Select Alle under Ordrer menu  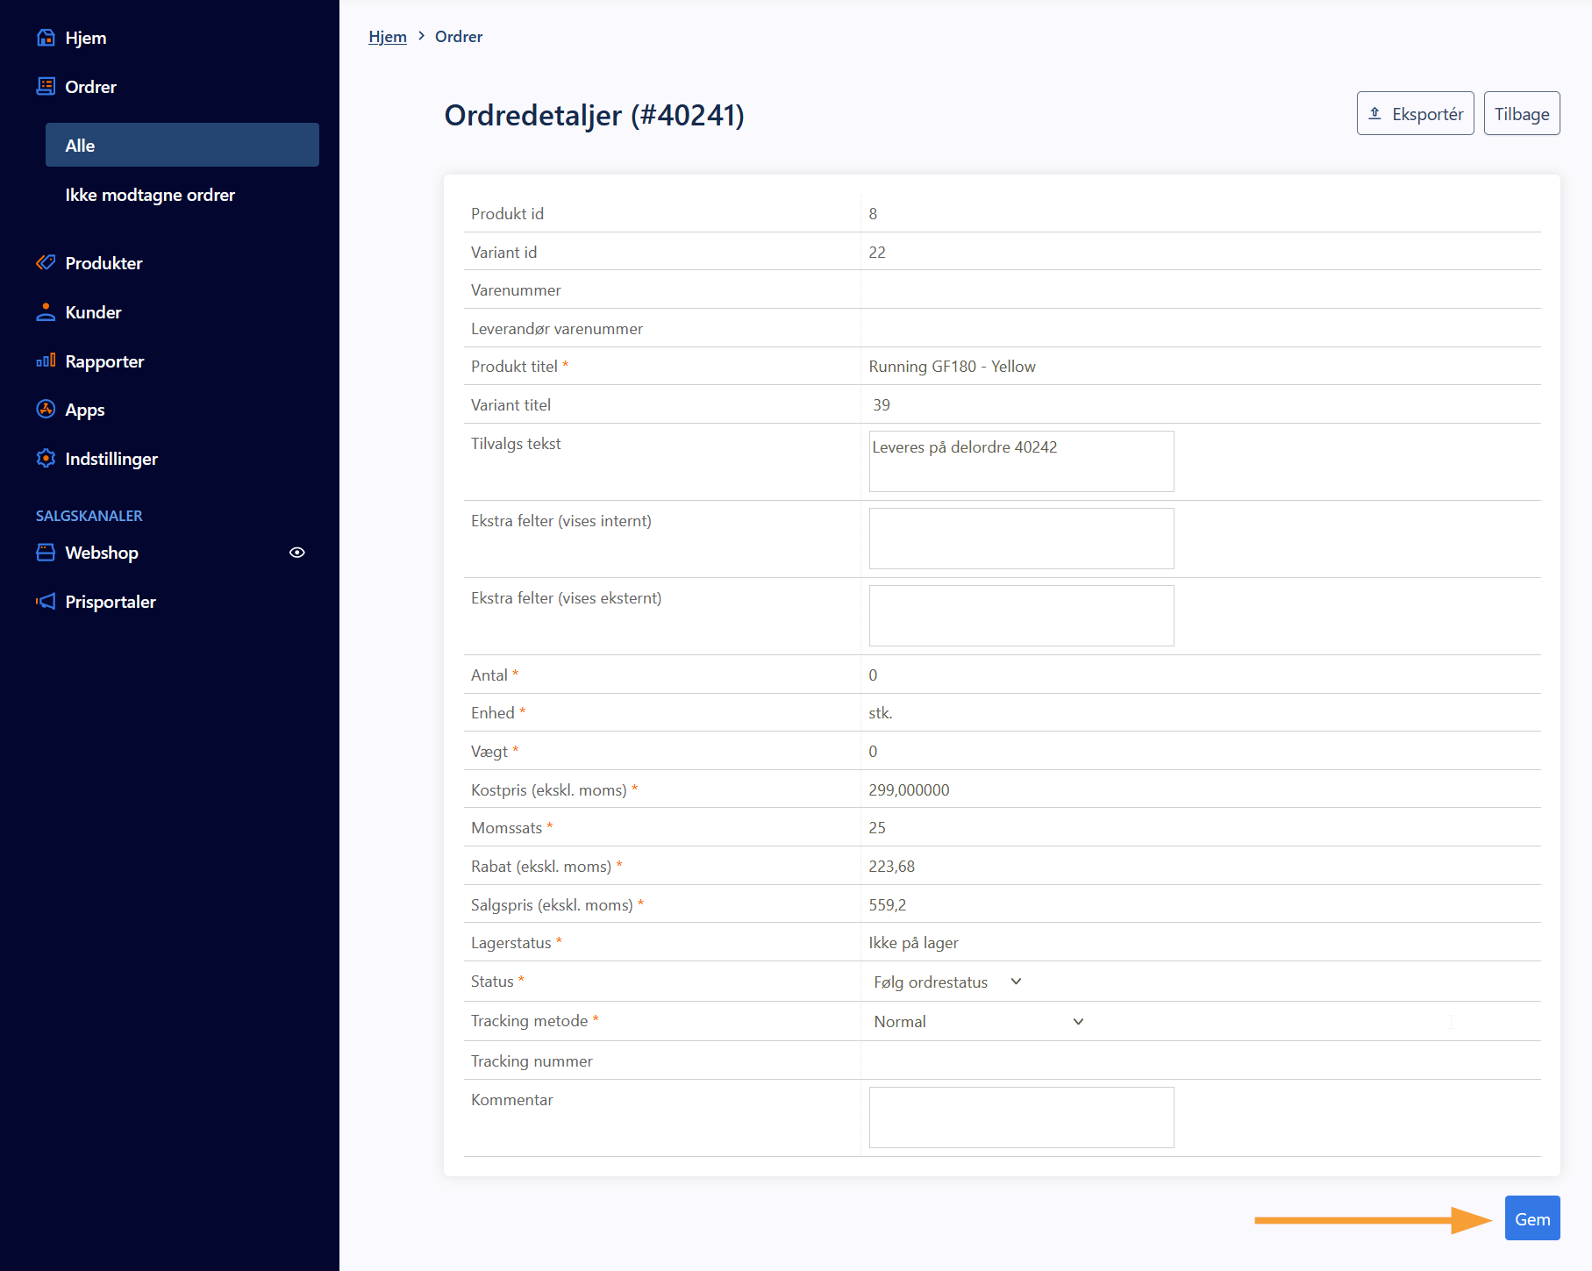pos(182,146)
